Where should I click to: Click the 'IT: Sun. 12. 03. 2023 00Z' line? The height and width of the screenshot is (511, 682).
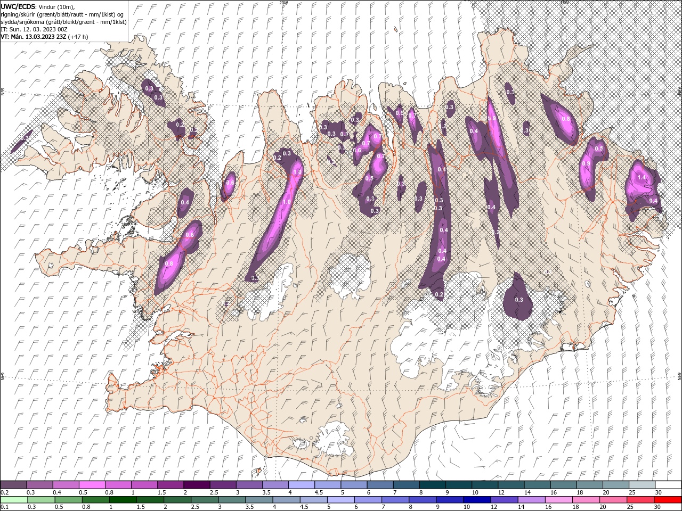[x=35, y=29]
